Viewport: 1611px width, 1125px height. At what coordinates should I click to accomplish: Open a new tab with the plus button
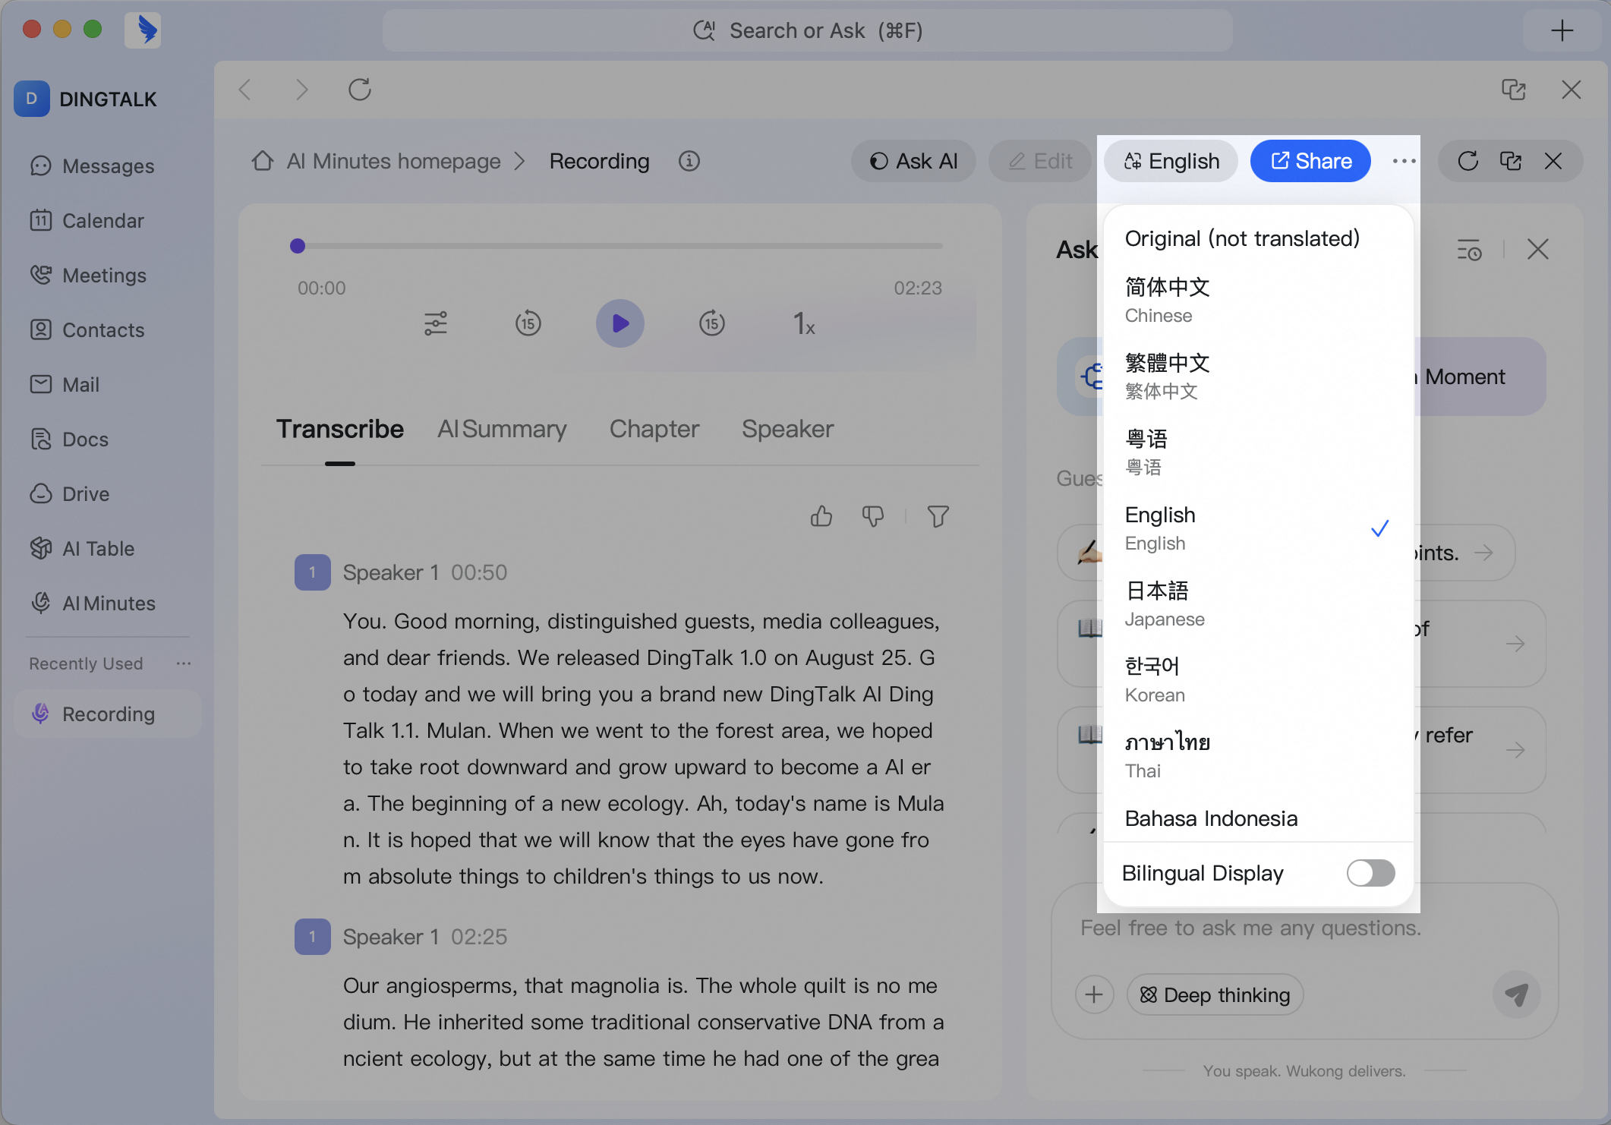(1562, 30)
